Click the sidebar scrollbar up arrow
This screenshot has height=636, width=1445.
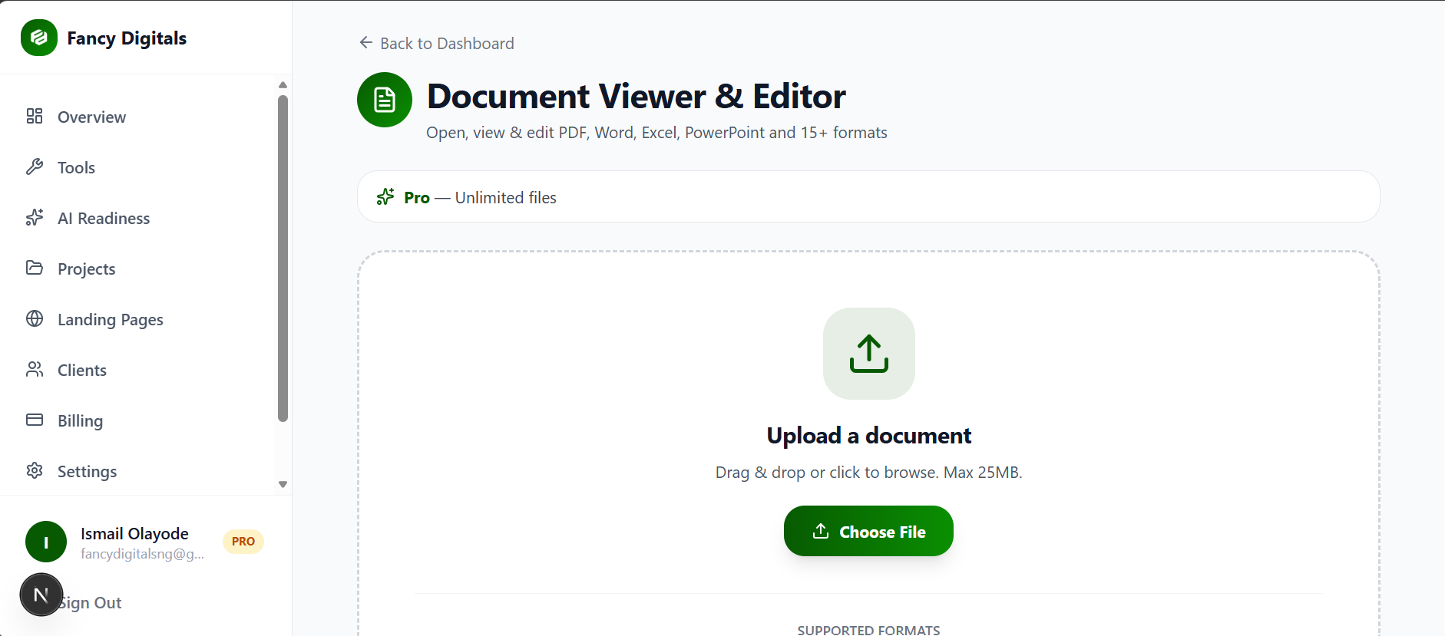point(283,84)
